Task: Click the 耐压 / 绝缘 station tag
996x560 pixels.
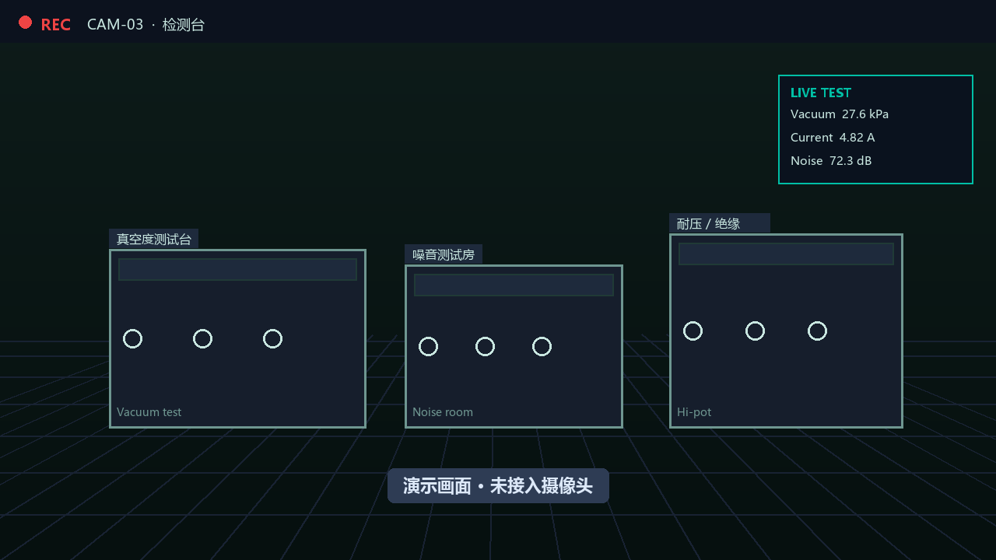Action: pyautogui.click(x=720, y=223)
